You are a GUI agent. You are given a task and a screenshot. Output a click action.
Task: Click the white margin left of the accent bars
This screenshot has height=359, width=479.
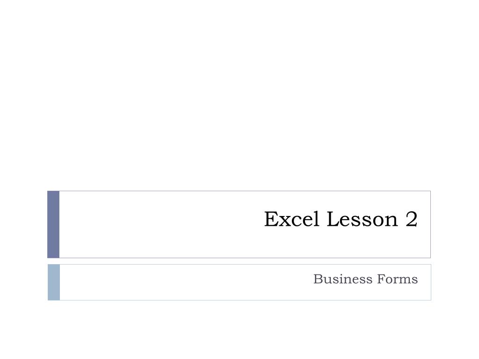23,244
